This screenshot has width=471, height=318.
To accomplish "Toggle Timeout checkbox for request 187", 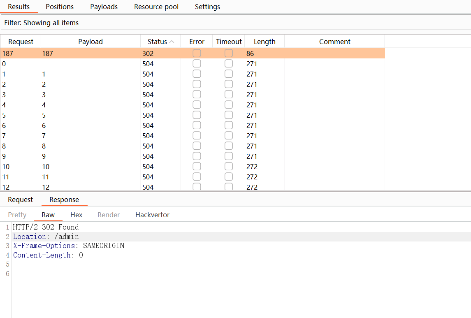I will pos(229,53).
